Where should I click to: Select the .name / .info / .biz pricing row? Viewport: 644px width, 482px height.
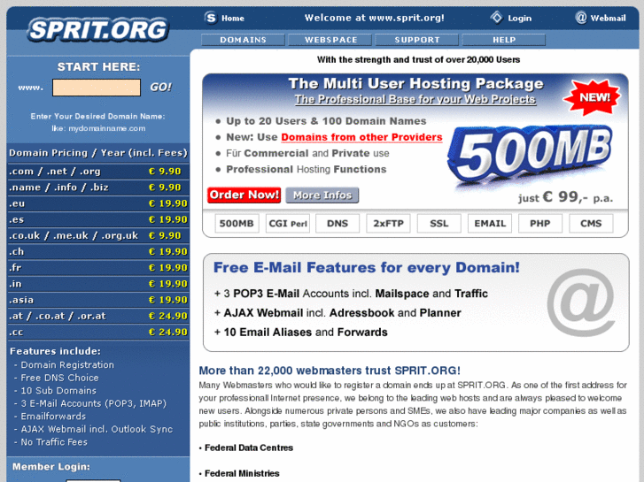tap(98, 187)
